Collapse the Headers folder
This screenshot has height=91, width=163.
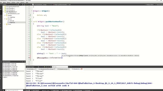point(5,15)
